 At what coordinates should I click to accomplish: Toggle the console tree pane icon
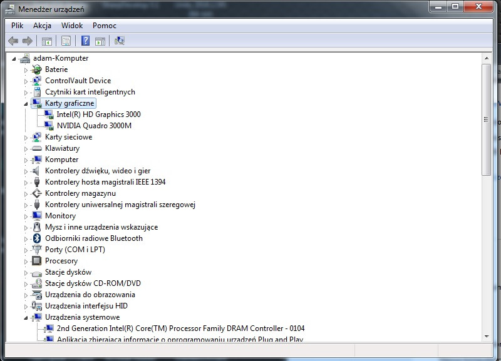tap(46, 41)
